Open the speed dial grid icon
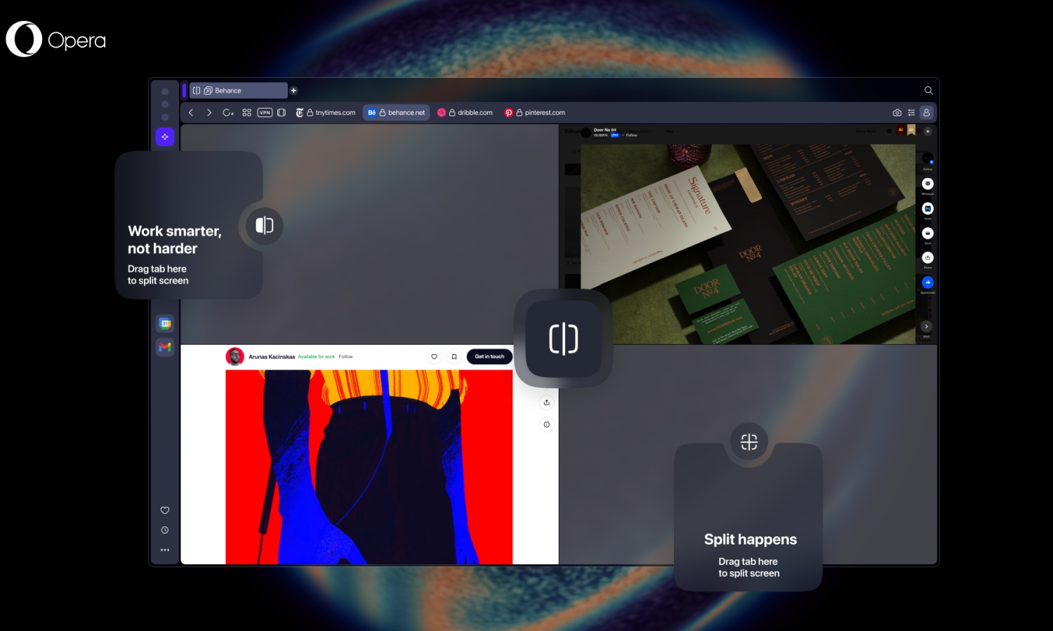 [246, 113]
